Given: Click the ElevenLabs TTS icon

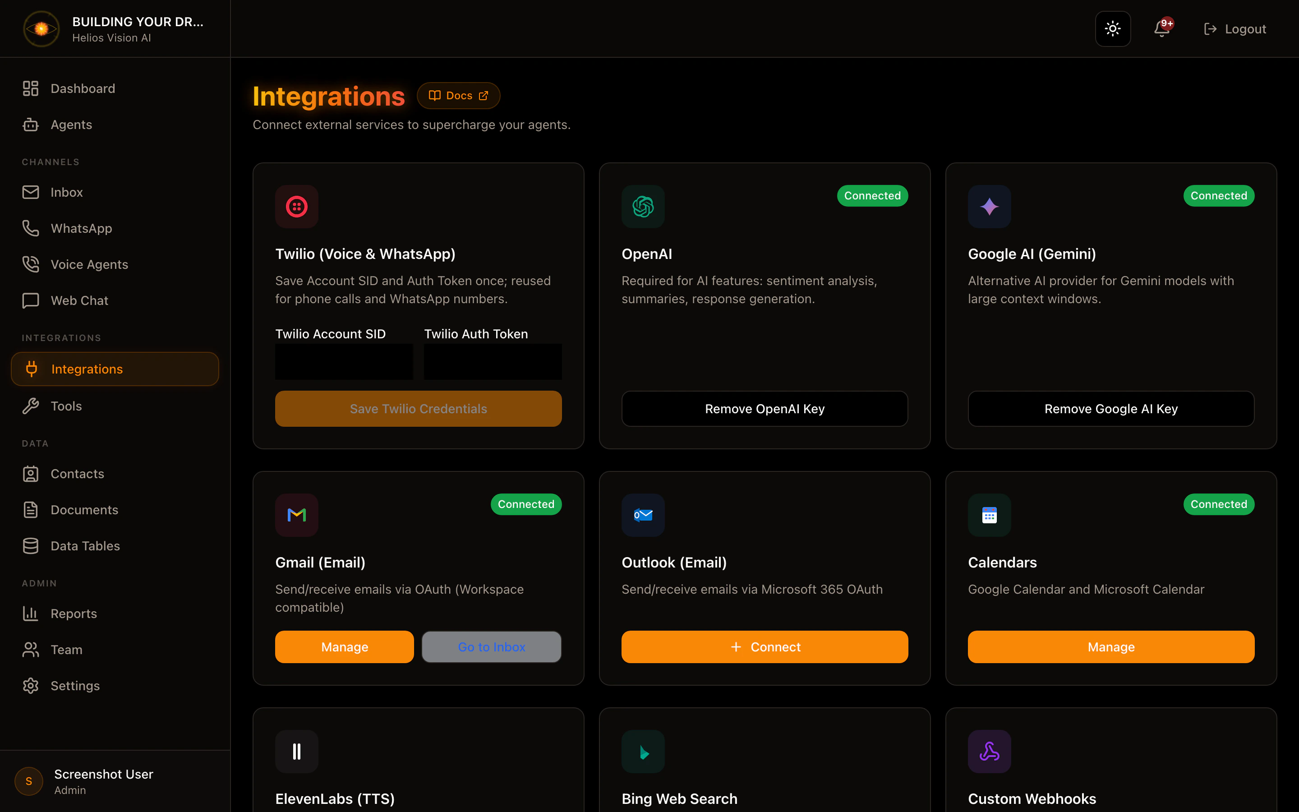Looking at the screenshot, I should tap(296, 751).
